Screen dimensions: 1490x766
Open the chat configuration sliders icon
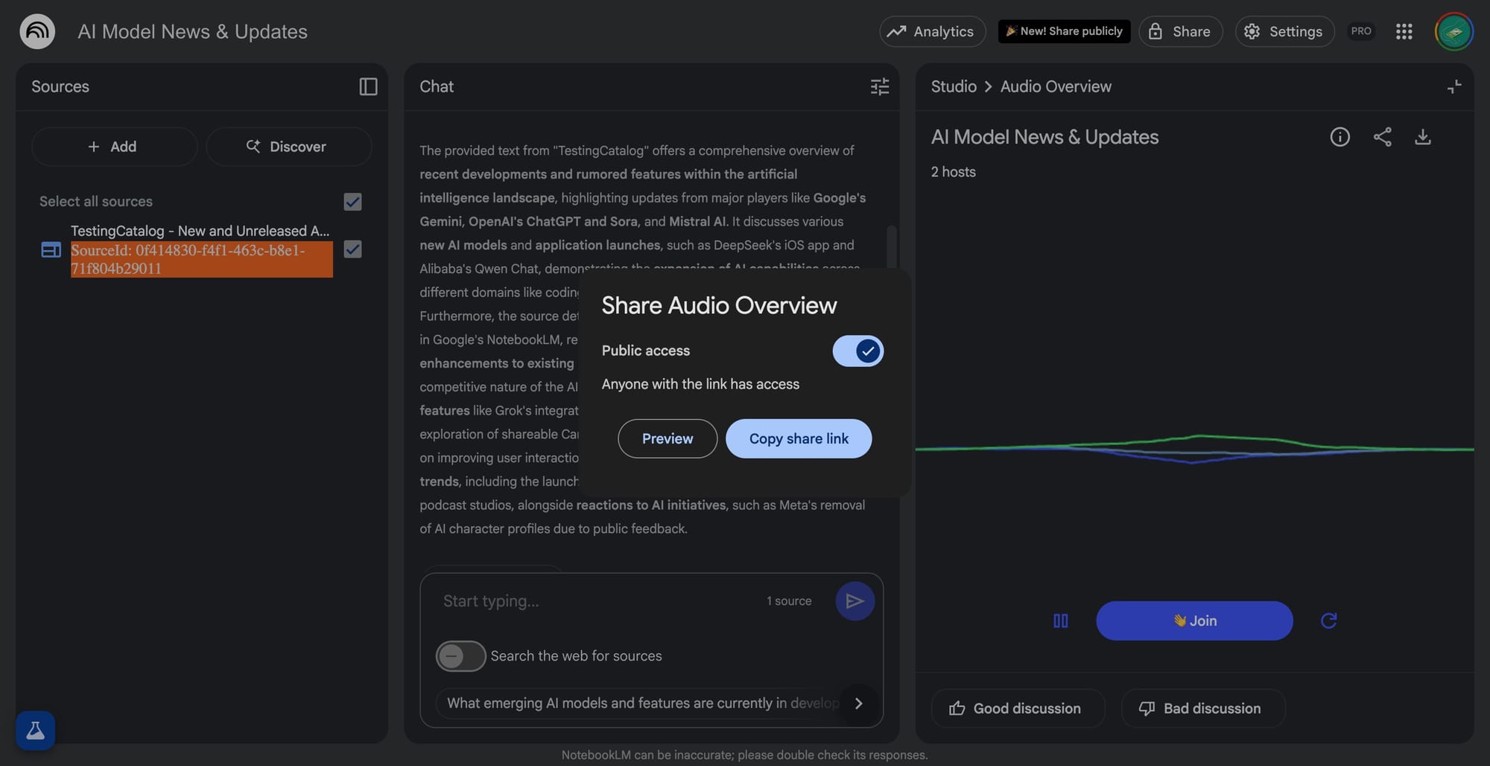[880, 86]
